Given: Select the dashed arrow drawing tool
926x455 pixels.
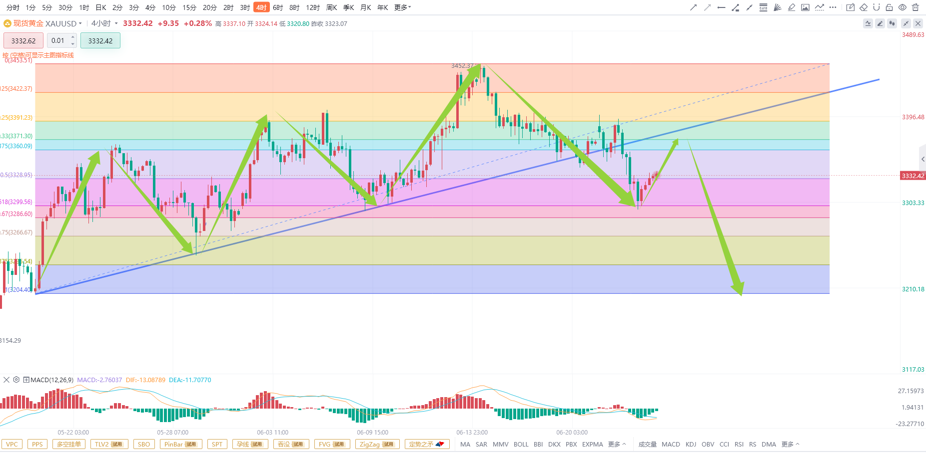Looking at the screenshot, I should pos(707,7).
